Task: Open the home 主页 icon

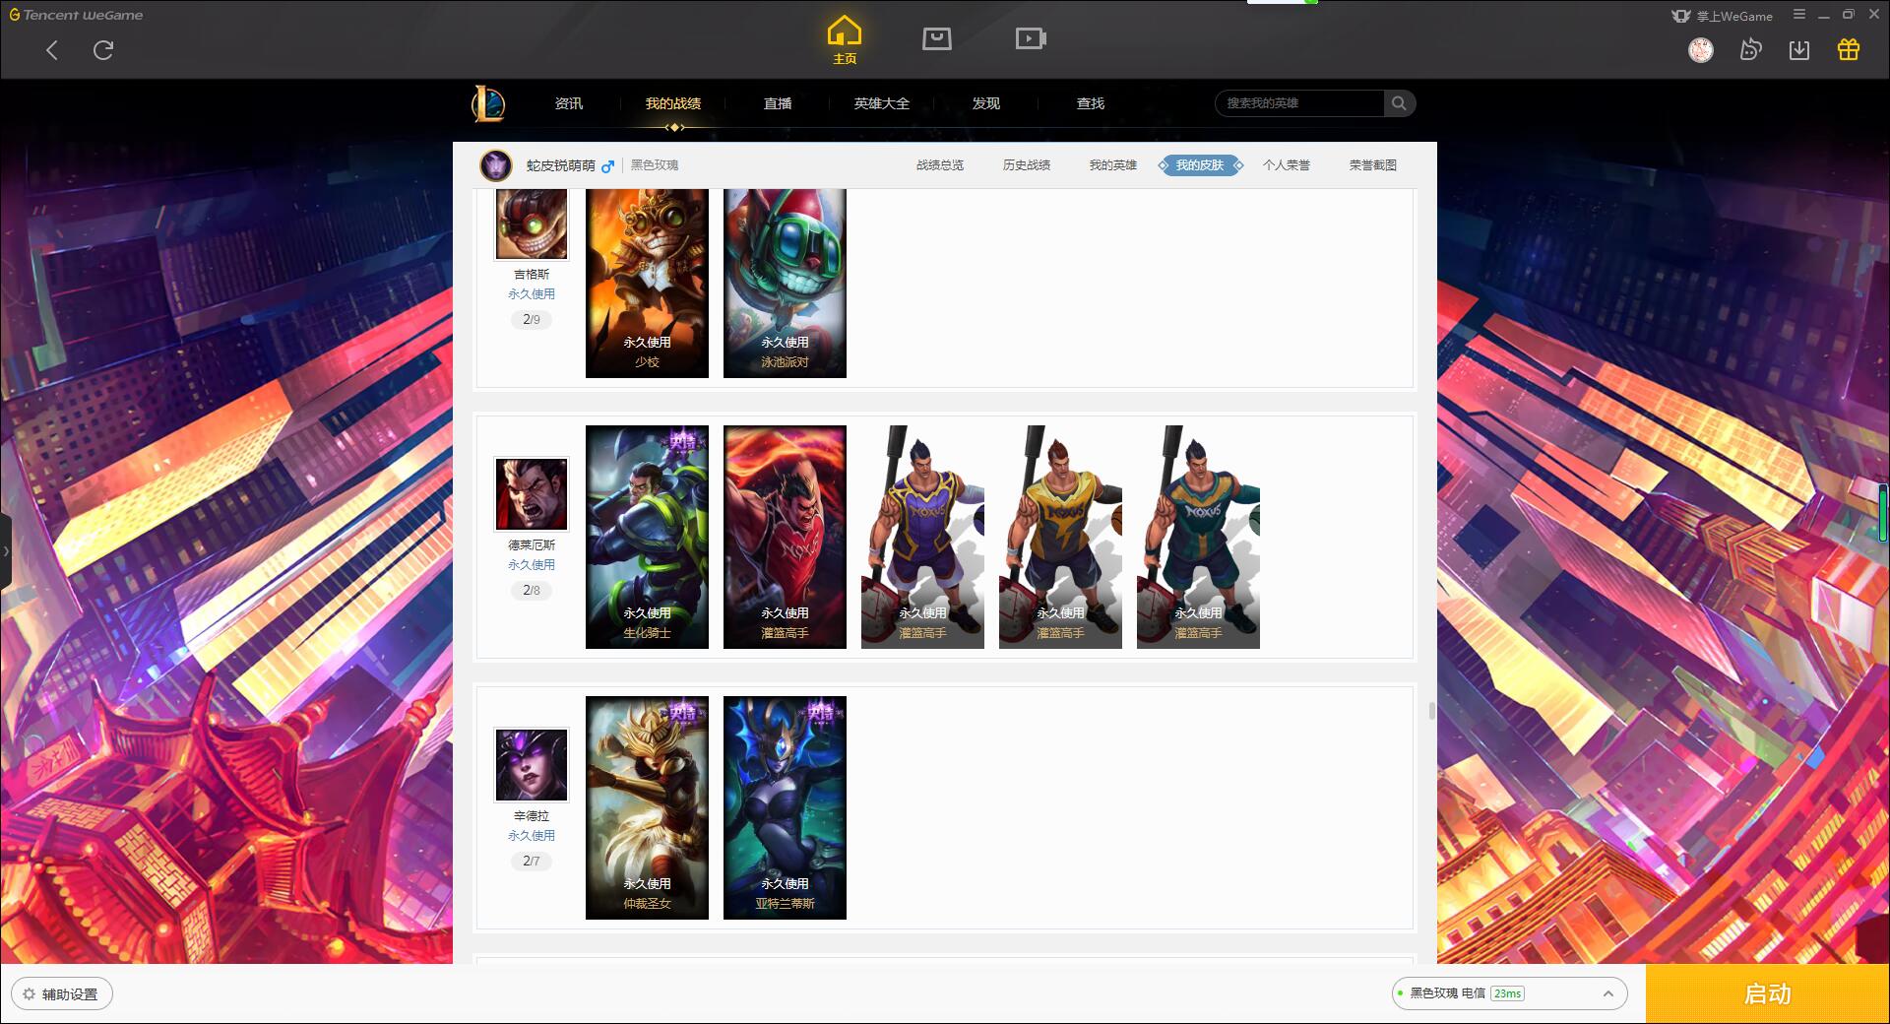Action: [845, 40]
